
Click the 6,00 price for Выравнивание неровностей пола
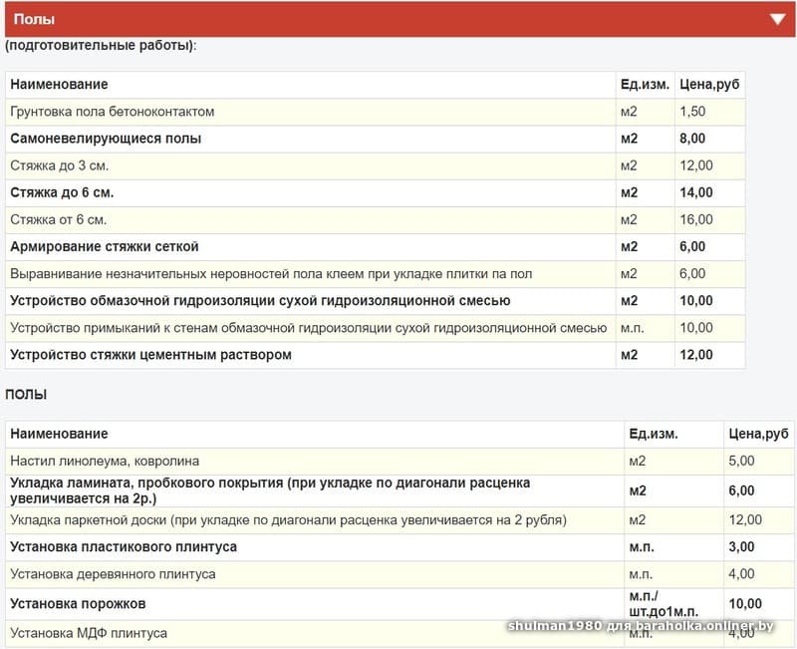pos(692,273)
